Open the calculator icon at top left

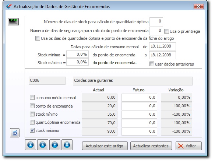[13, 22]
